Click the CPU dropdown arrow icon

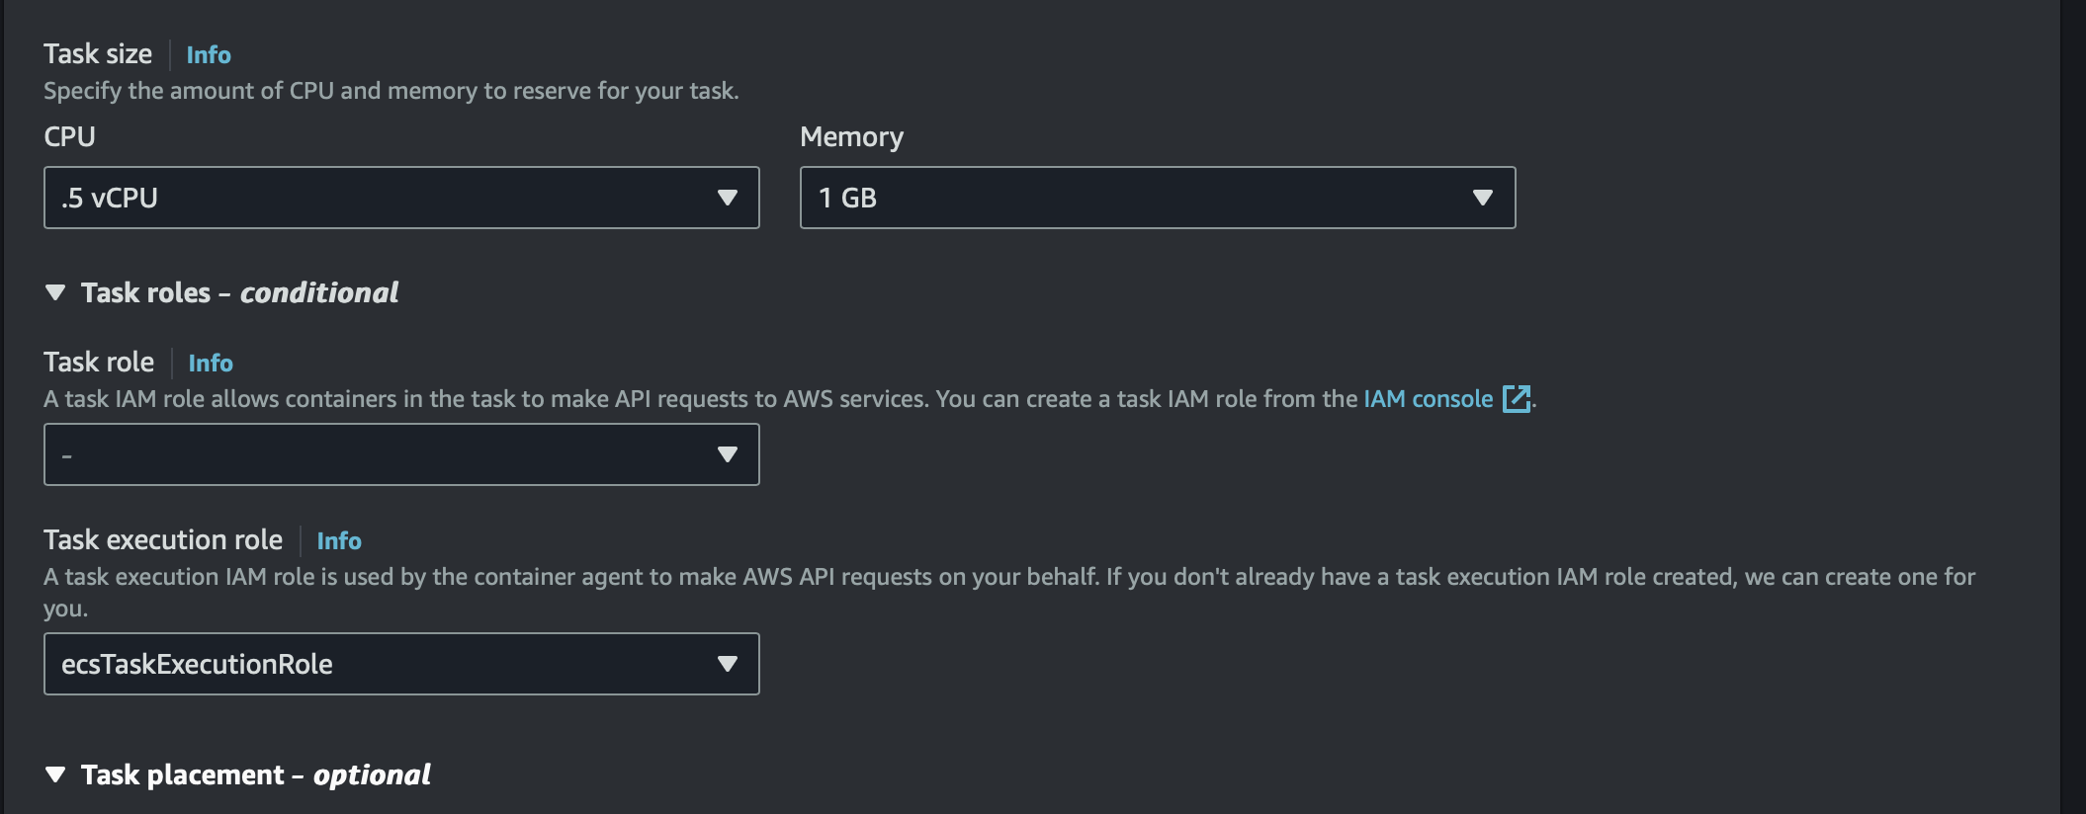728,198
